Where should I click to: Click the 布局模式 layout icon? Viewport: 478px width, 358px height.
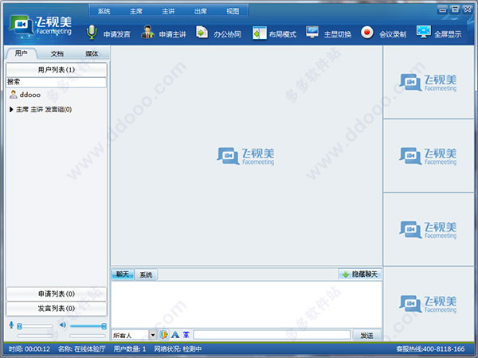point(259,33)
